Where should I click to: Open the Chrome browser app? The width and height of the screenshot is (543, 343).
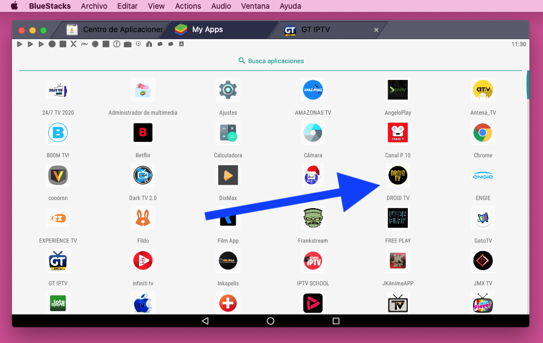[x=483, y=132]
